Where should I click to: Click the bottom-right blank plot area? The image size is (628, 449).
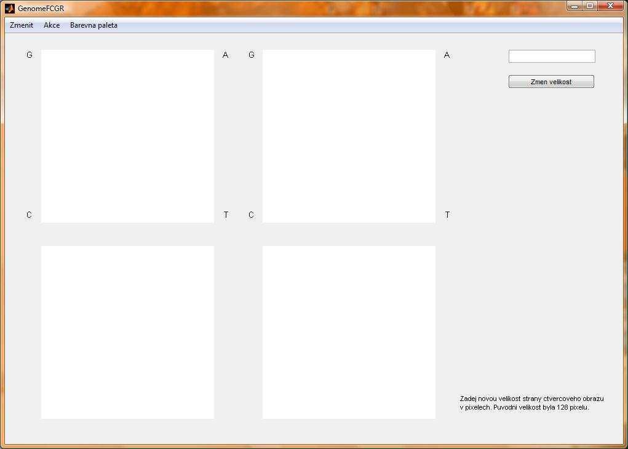[x=349, y=332]
